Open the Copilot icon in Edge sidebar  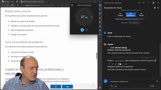[100, 5]
